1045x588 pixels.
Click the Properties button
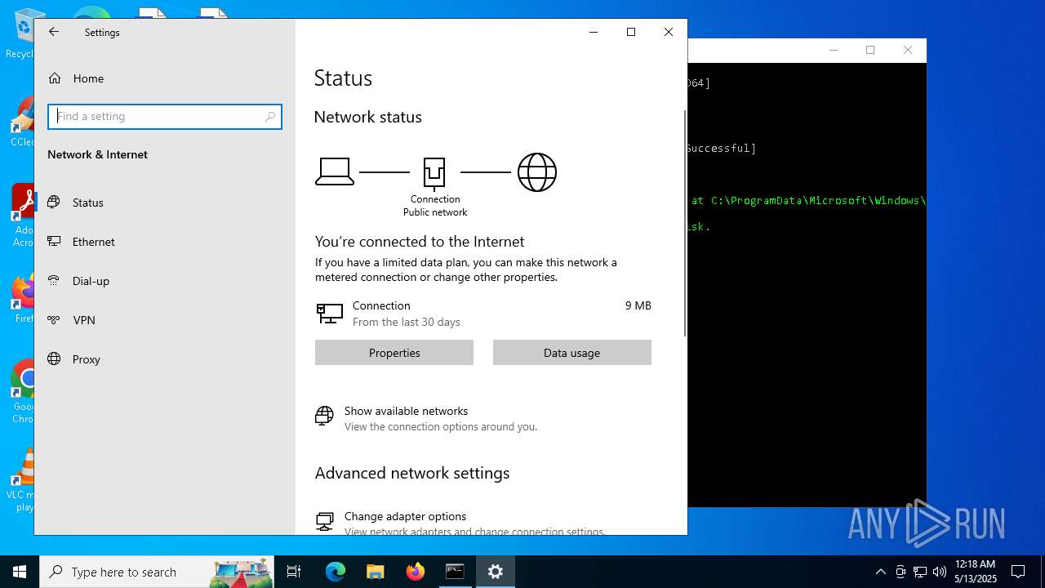pos(394,353)
